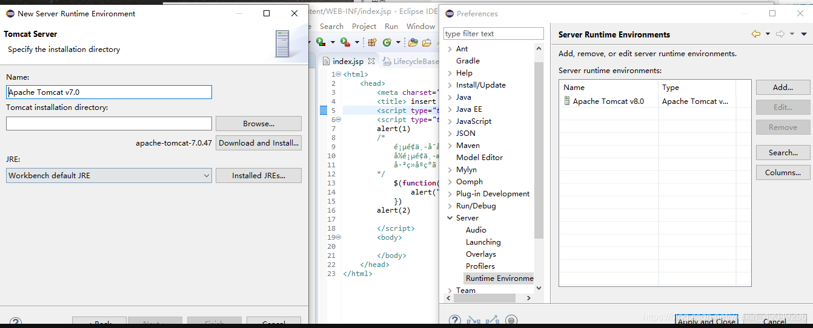The width and height of the screenshot is (813, 328).
Task: Switch to the index.jsp editor tab
Action: pos(348,61)
